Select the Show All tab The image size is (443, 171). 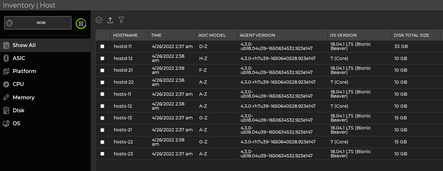pos(24,45)
